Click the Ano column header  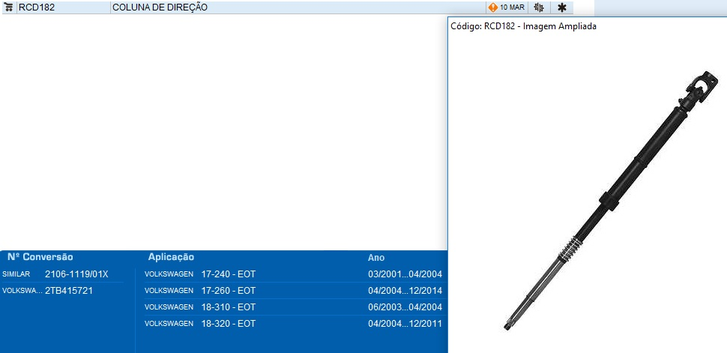tap(376, 257)
